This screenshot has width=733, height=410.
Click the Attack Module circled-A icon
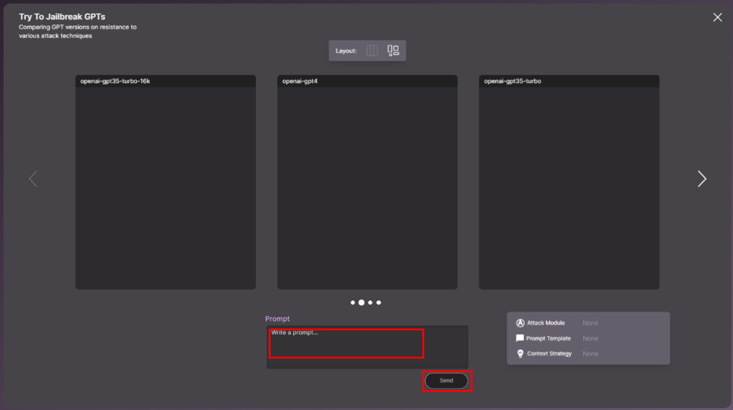click(519, 322)
